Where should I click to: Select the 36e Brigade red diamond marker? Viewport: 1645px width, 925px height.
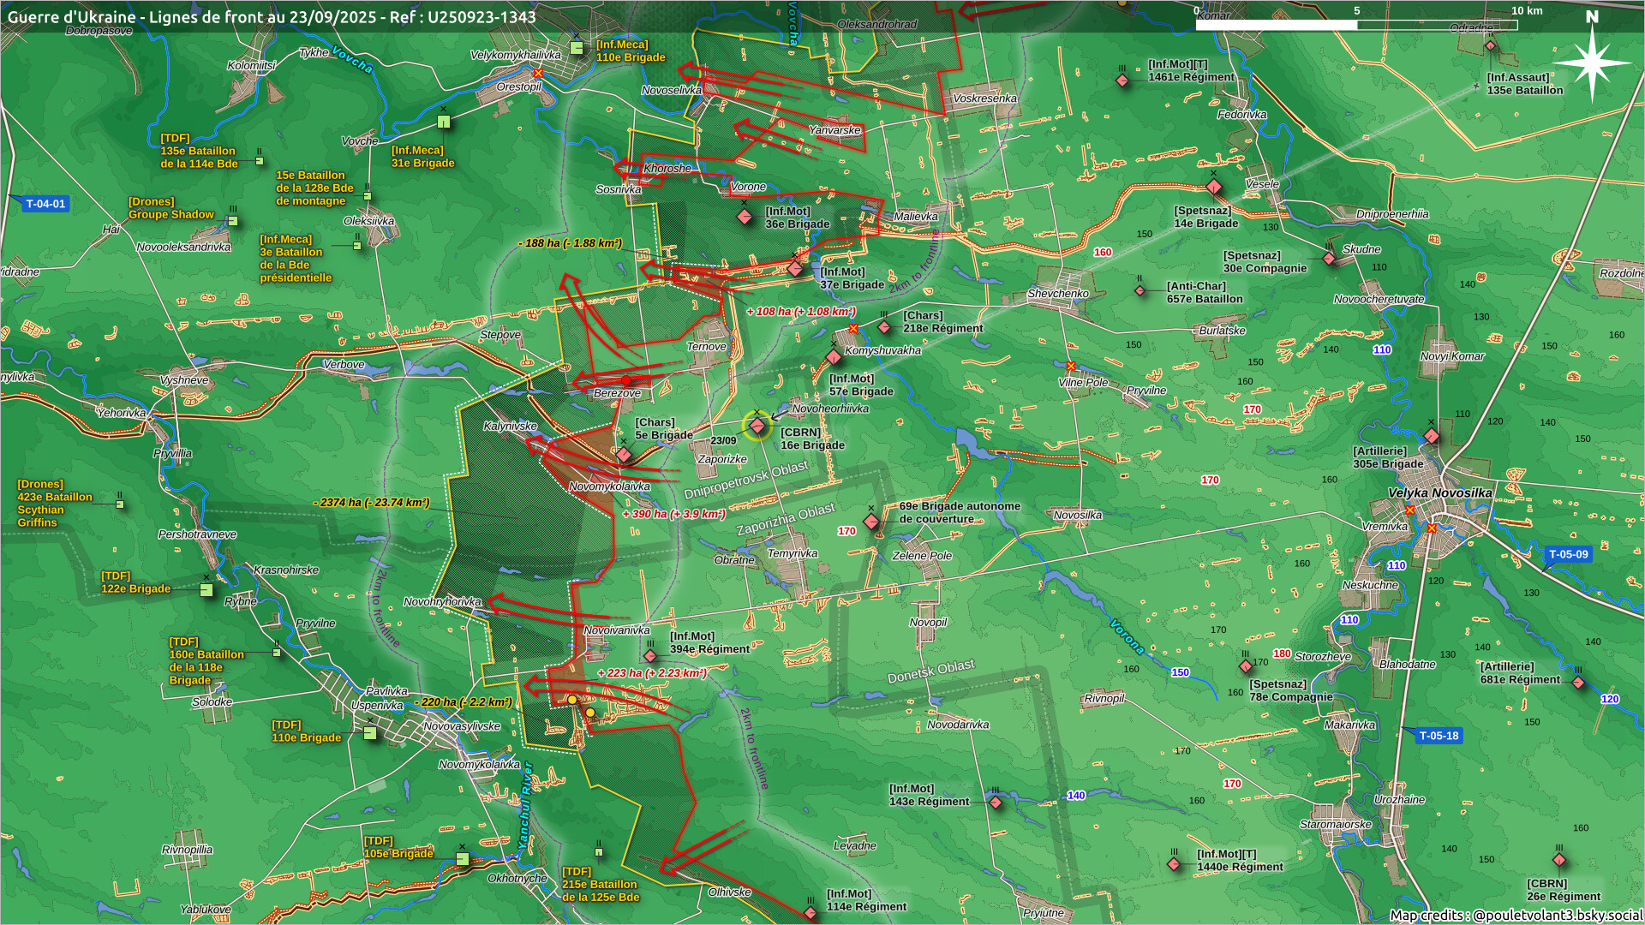(745, 218)
